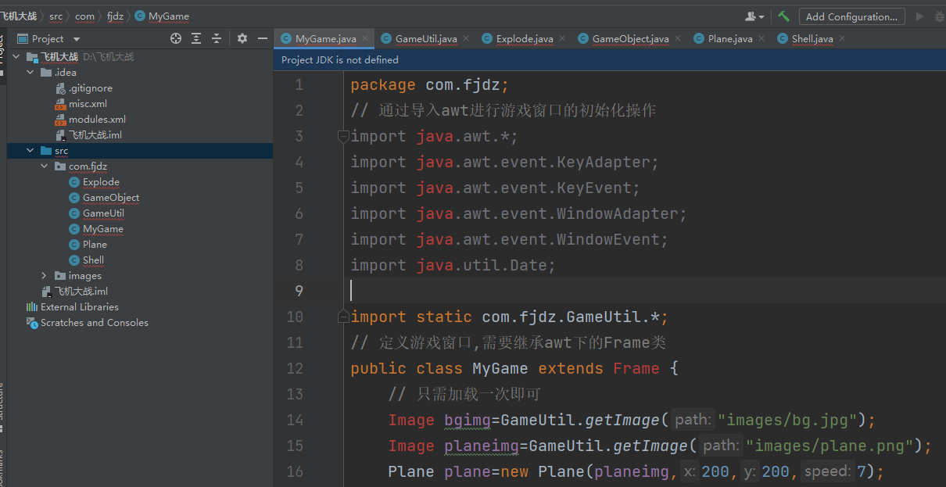The height and width of the screenshot is (487, 946).
Task: Switch to the Explode.java tab
Action: tap(525, 38)
